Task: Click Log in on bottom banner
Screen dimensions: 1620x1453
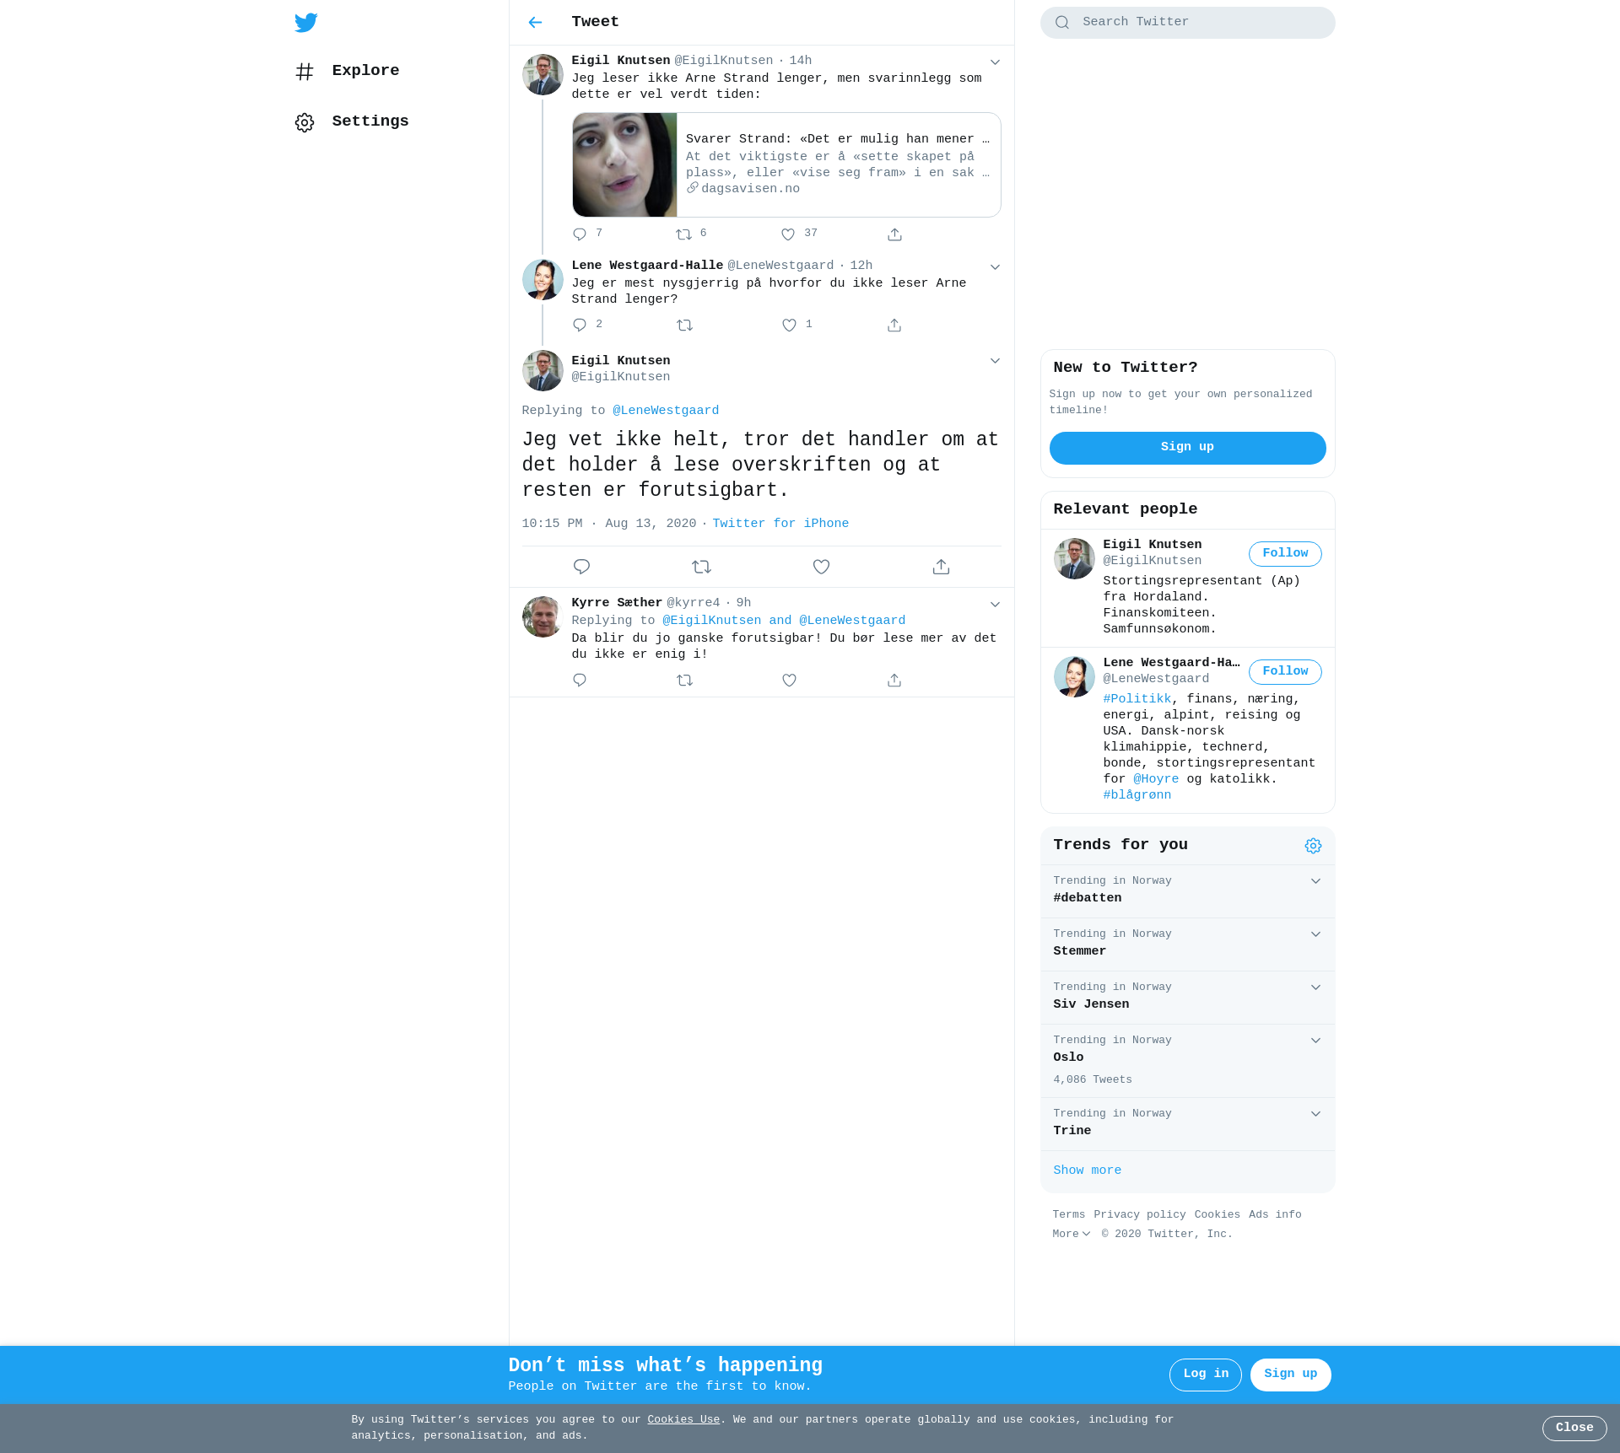Action: point(1205,1374)
